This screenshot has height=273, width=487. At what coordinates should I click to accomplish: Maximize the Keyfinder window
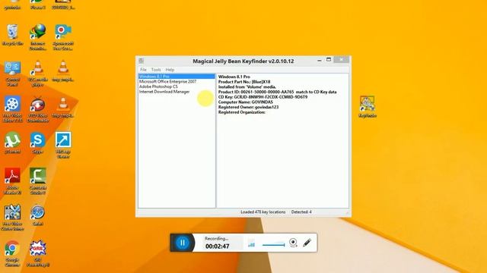(x=329, y=59)
